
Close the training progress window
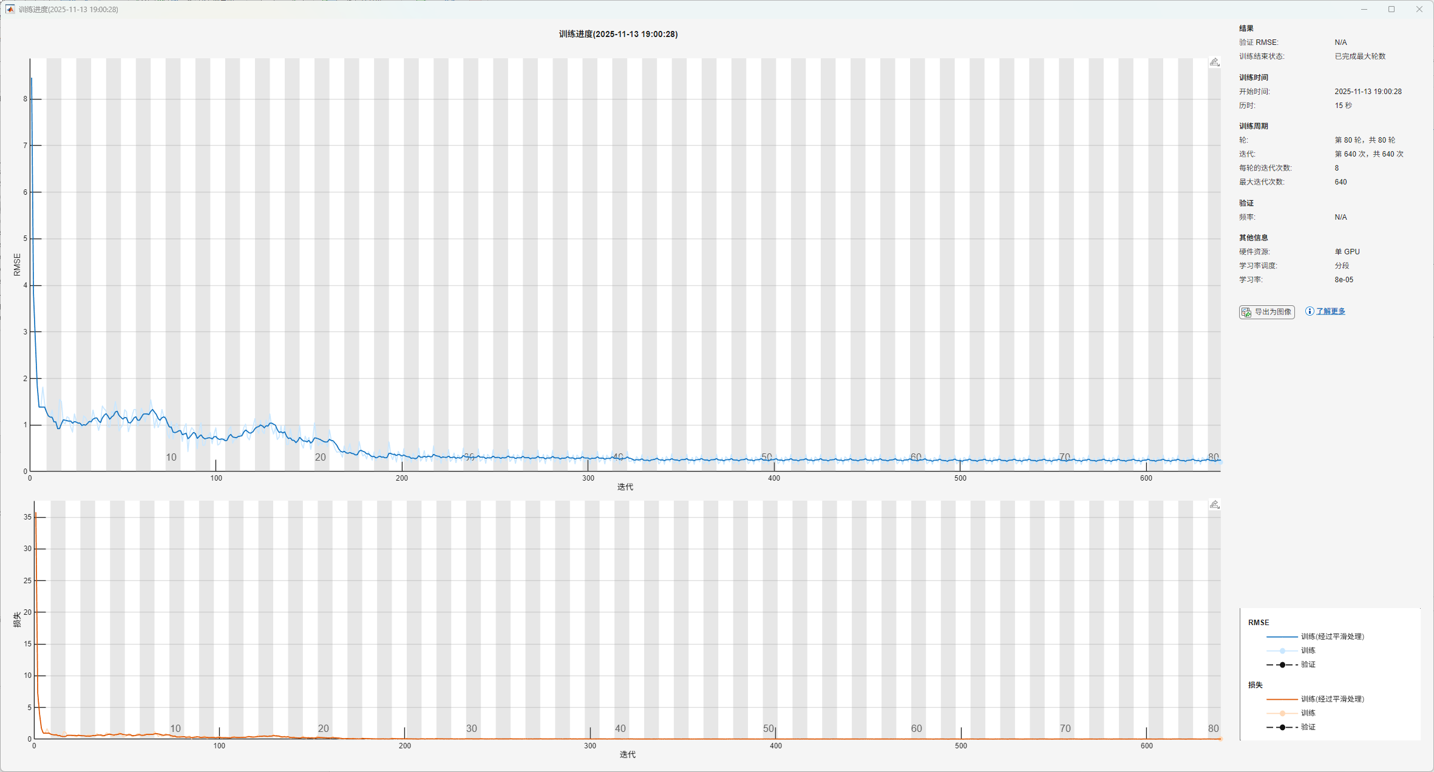1419,9
